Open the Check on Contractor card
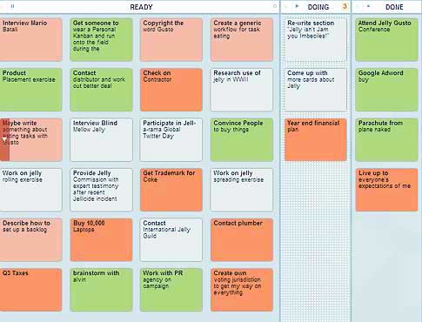422x322 pixels. [171, 90]
